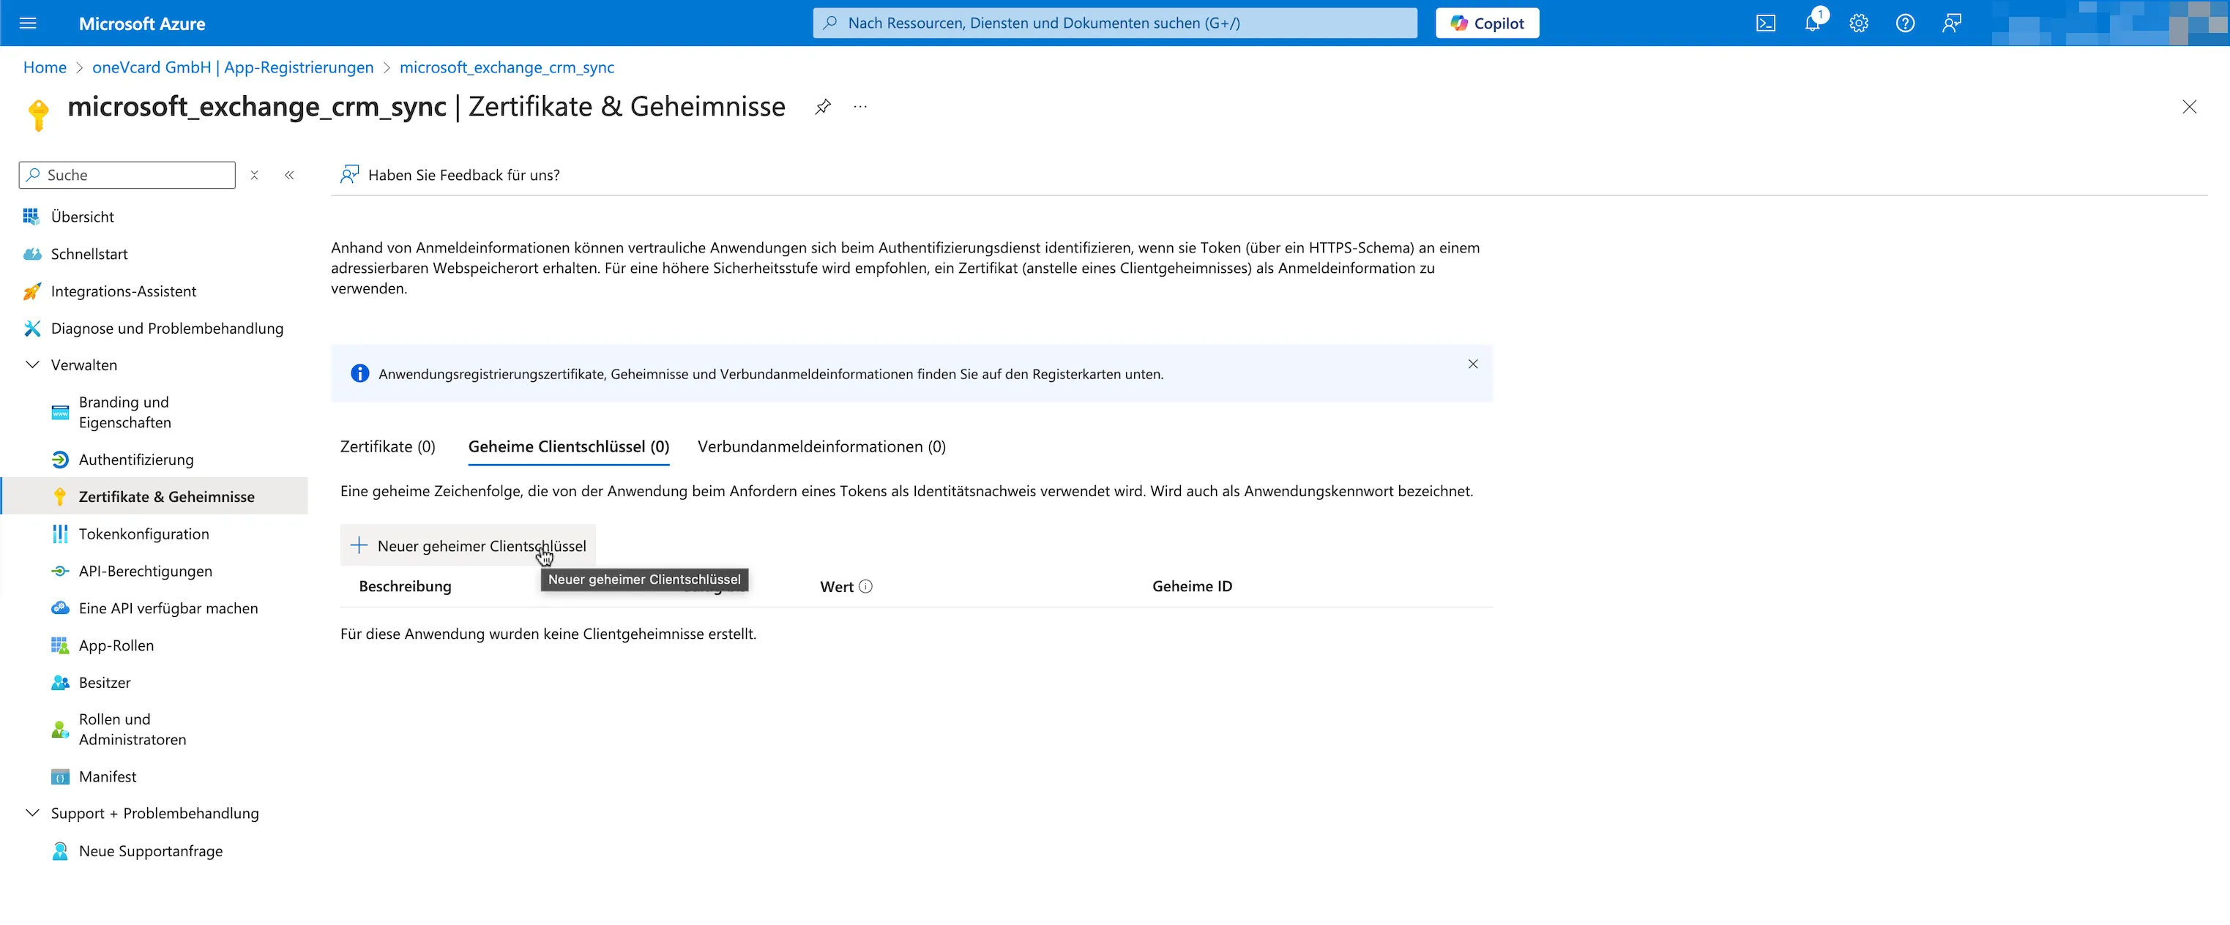Click the Schnellstart cloud icon
The image size is (2230, 925).
point(32,253)
